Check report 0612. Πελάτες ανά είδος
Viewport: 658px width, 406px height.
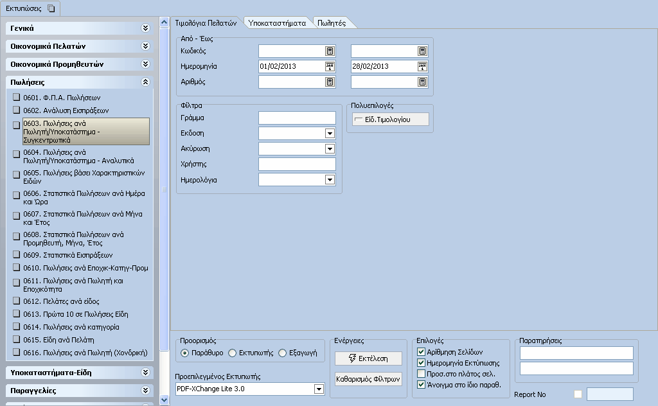pyautogui.click(x=16, y=301)
